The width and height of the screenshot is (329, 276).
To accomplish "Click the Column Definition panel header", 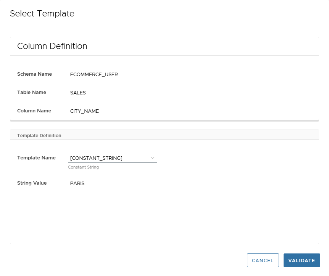I will pos(52,46).
